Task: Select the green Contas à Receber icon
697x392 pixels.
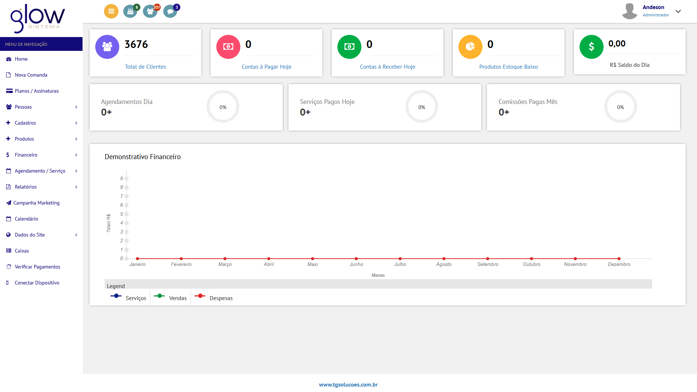Action: click(349, 47)
